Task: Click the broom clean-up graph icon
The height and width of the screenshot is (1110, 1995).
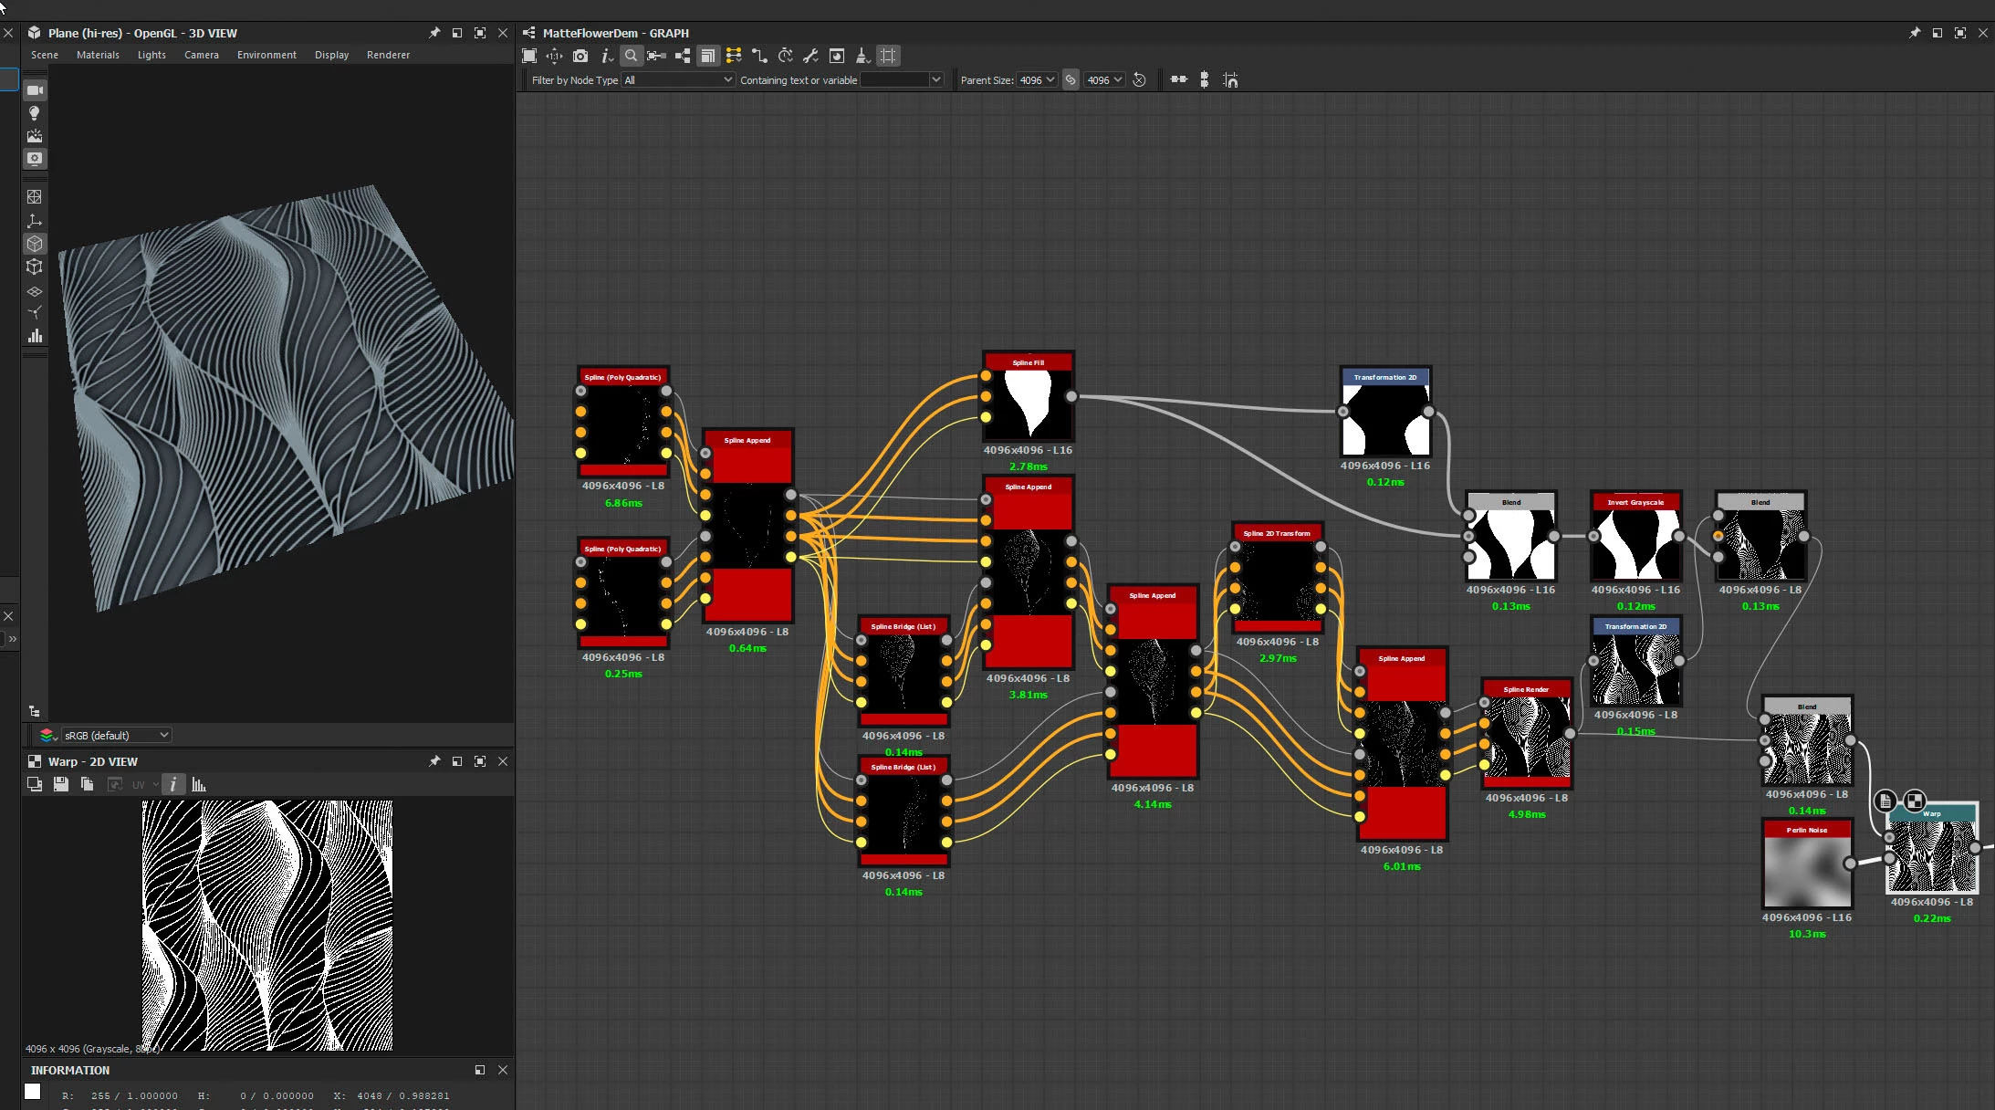Action: pos(862,56)
